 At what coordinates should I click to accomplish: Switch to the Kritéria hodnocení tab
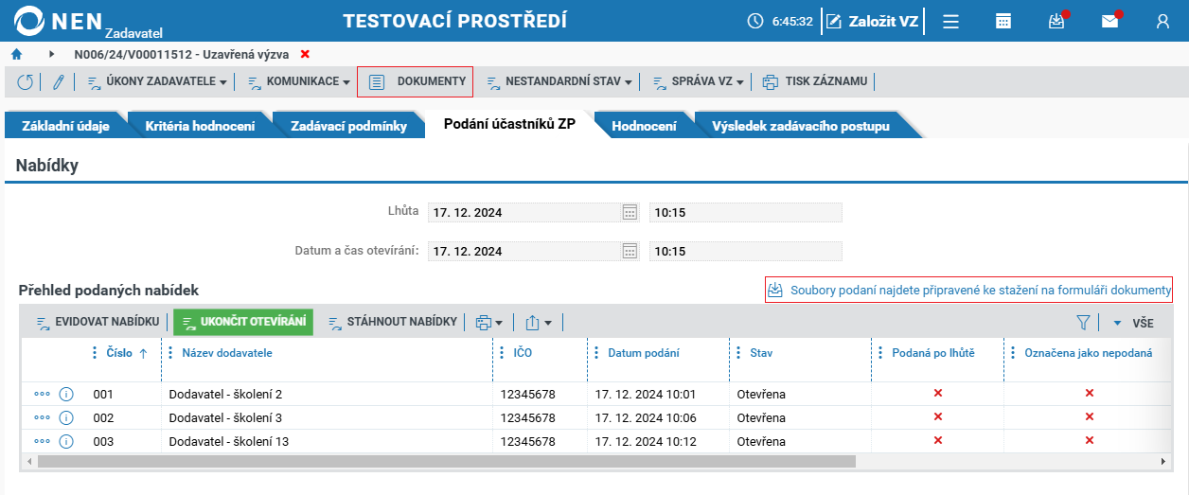tap(200, 126)
